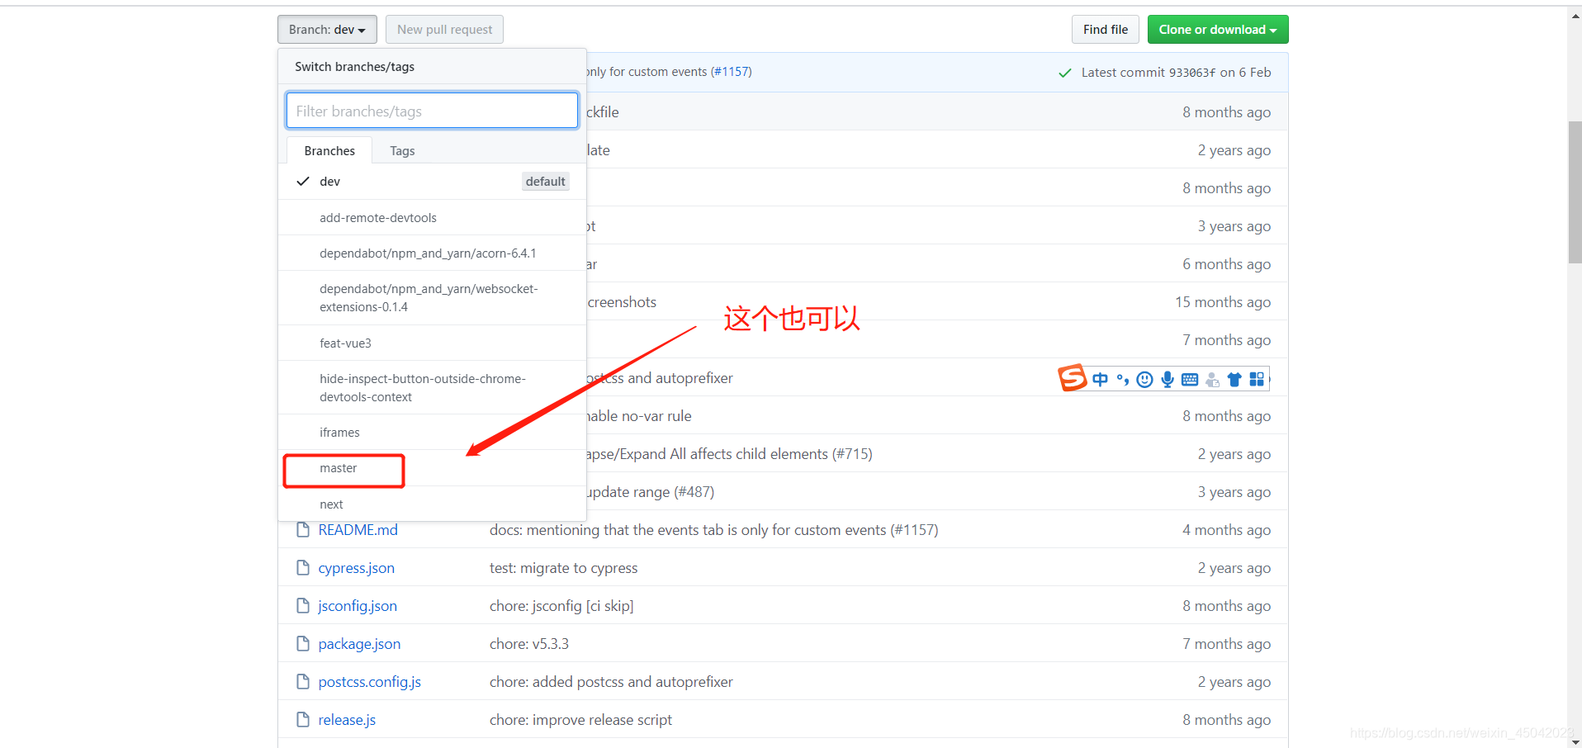The height and width of the screenshot is (748, 1582).
Task: Click the right scrollbar up arrow
Action: tap(1574, 15)
